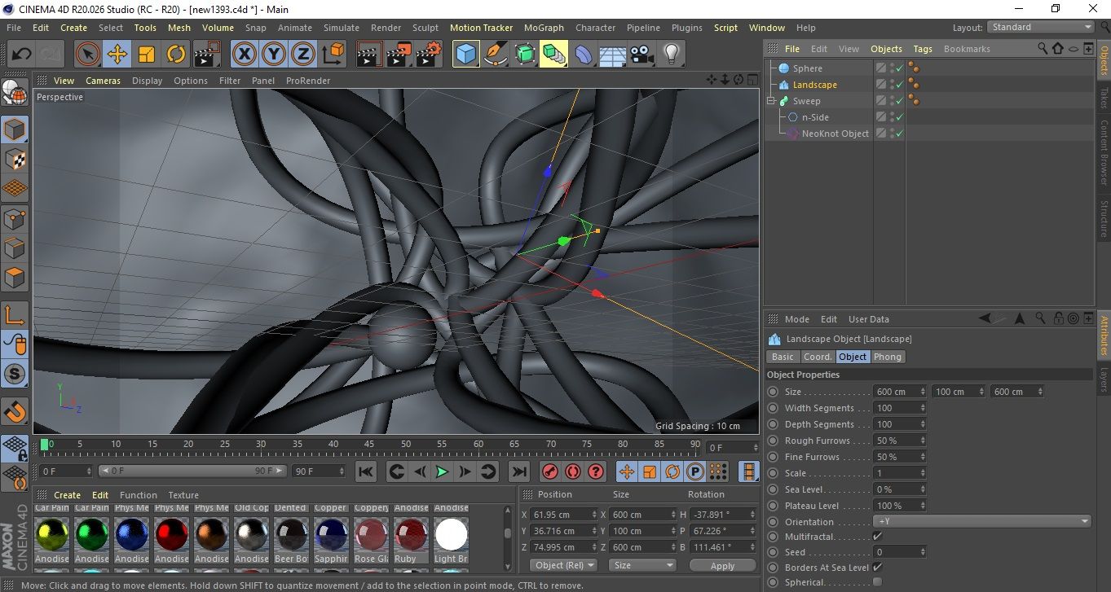1111x592 pixels.
Task: Enable the Spherical checkbox
Action: point(877,582)
